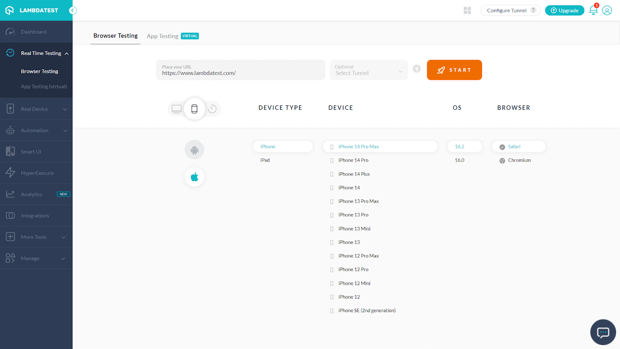This screenshot has width=620, height=349.
Task: Expand the Automation menu chevron
Action: tap(65, 131)
